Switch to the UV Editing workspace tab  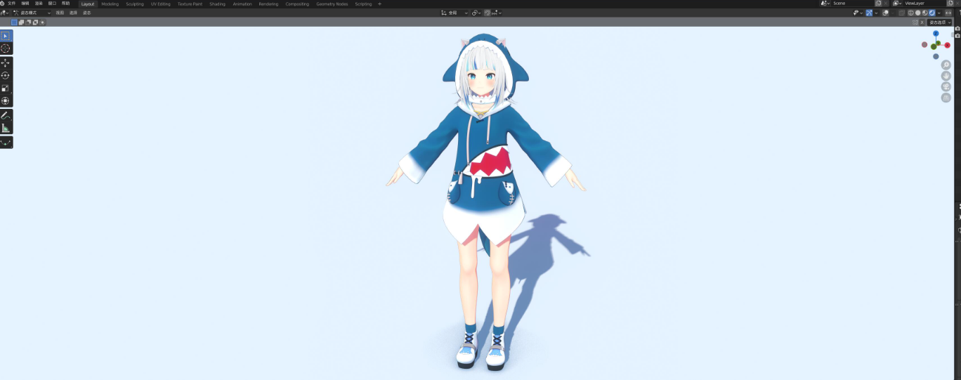pyautogui.click(x=160, y=4)
